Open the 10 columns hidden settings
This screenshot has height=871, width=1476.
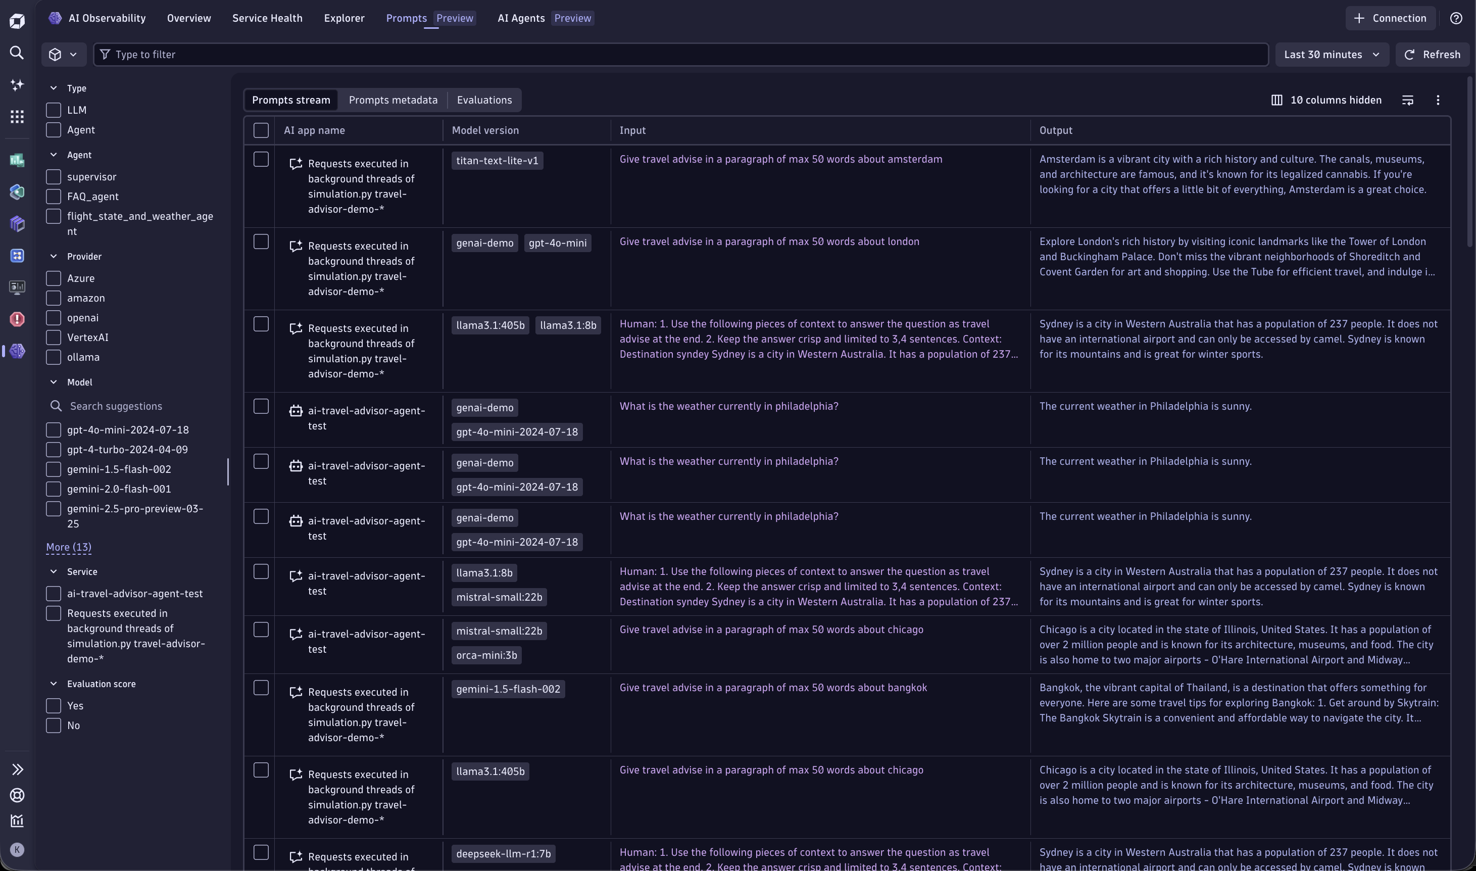(1326, 101)
